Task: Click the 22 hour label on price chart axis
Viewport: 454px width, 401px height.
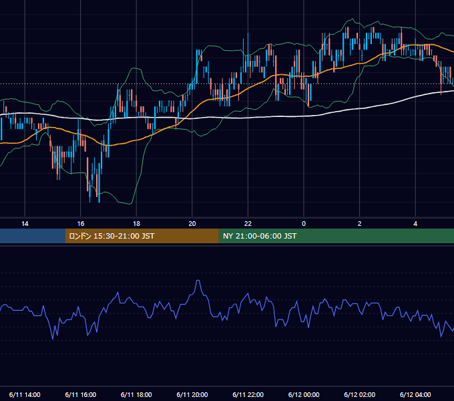Action: [x=248, y=224]
